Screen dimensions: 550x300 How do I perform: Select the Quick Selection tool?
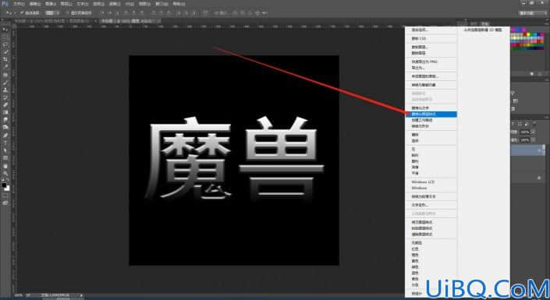(x=5, y=52)
